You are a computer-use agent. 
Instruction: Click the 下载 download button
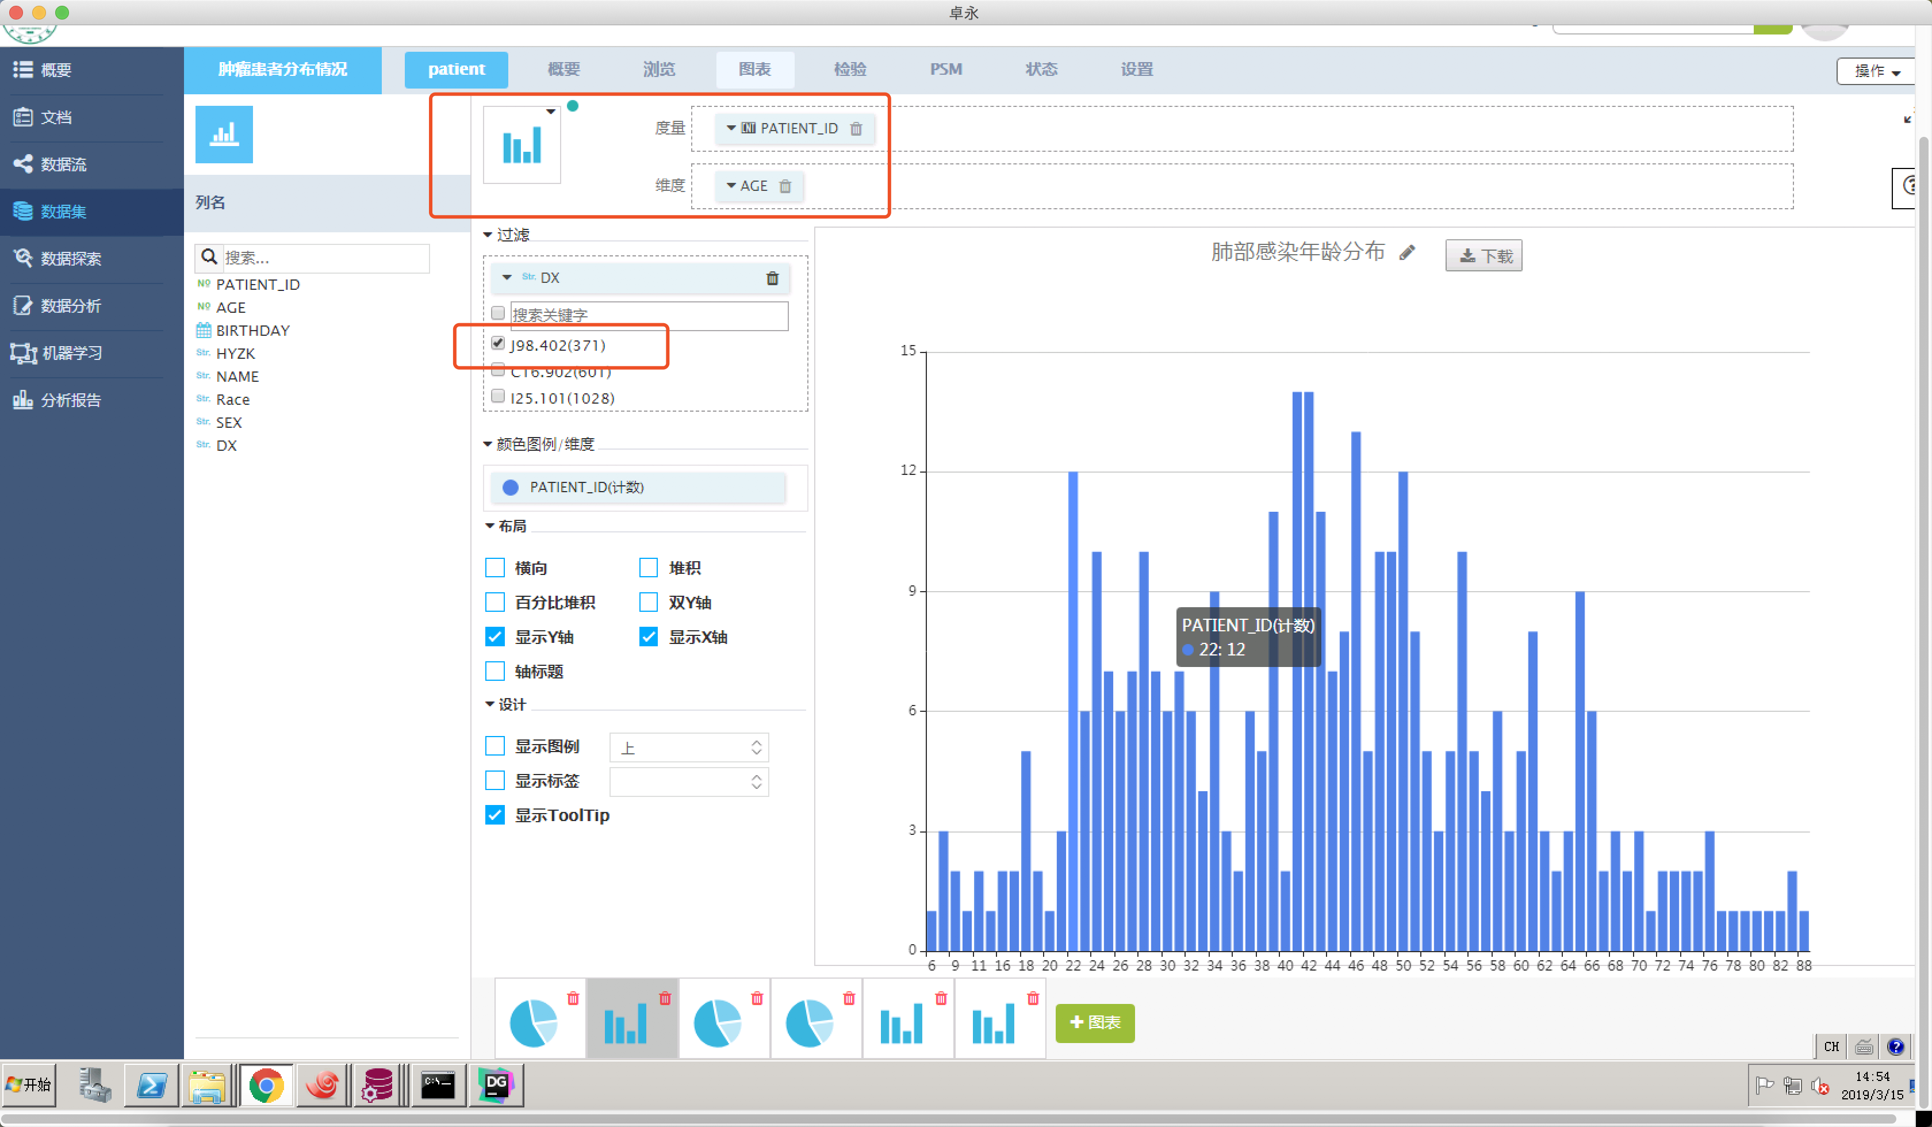coord(1483,256)
